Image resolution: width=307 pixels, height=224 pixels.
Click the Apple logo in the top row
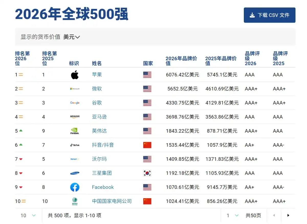pos(75,75)
